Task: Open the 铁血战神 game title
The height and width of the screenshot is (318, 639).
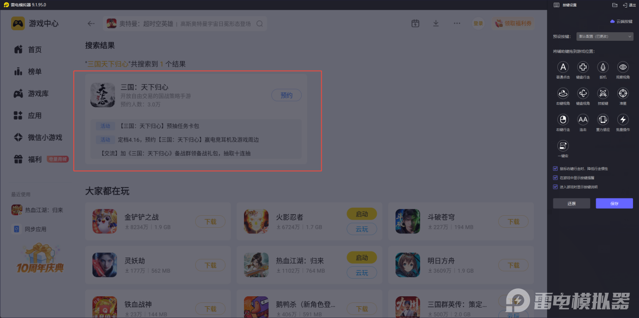Action: click(138, 304)
